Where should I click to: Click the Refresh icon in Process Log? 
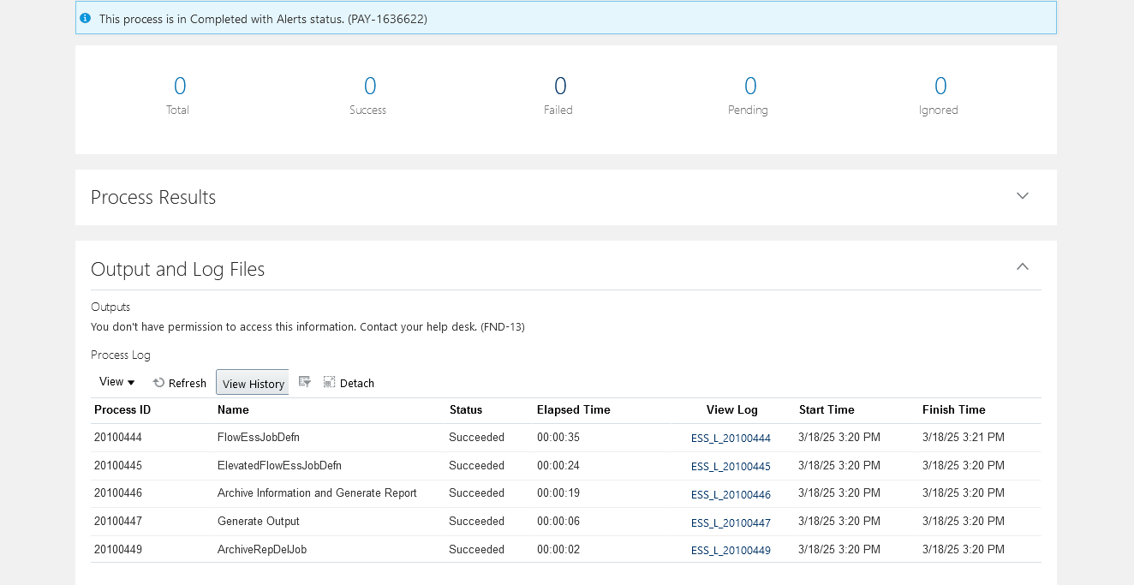tap(159, 383)
